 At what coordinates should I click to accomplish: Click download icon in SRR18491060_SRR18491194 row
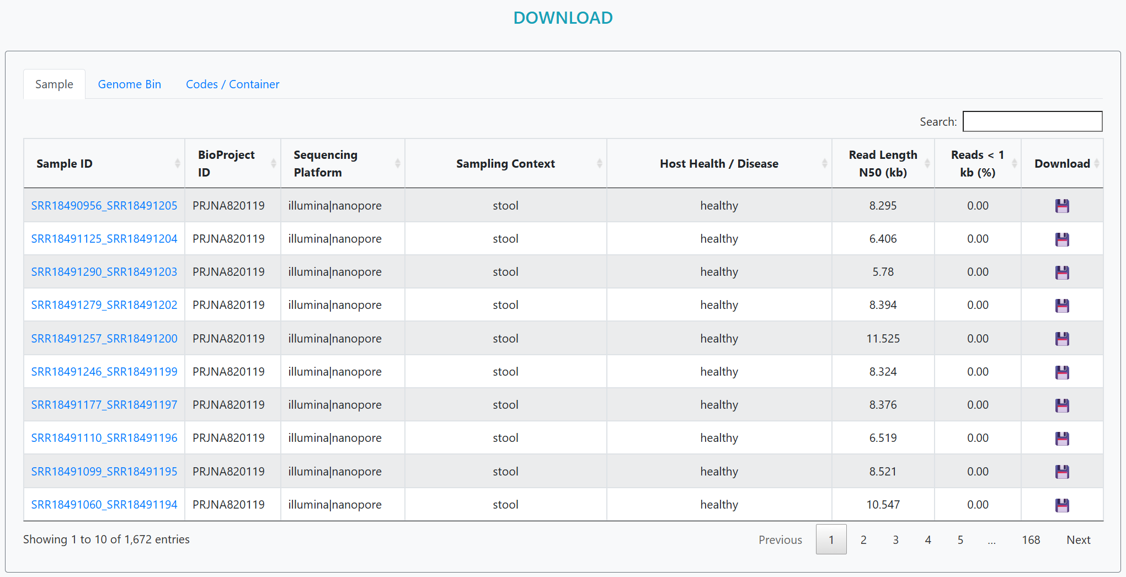[x=1061, y=505]
